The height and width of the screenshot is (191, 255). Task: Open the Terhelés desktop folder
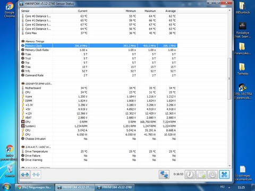click(x=242, y=69)
